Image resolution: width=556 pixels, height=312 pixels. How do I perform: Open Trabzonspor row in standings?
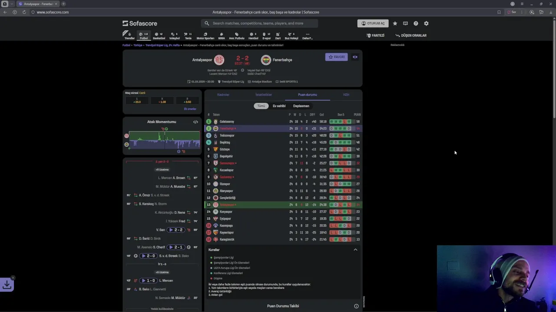point(283,135)
